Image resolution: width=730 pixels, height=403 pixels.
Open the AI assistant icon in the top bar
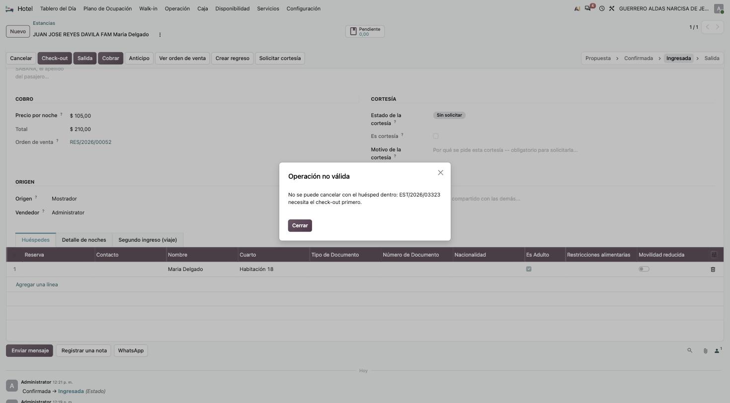(577, 8)
